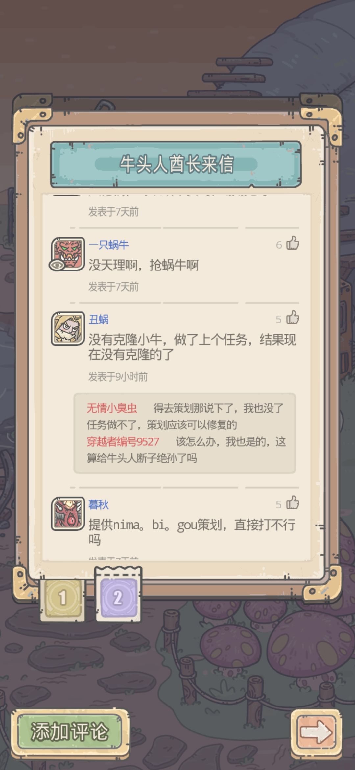Screen dimensions: 355x770
Task: Open 一只蜗牛 username profile
Action: point(109,244)
